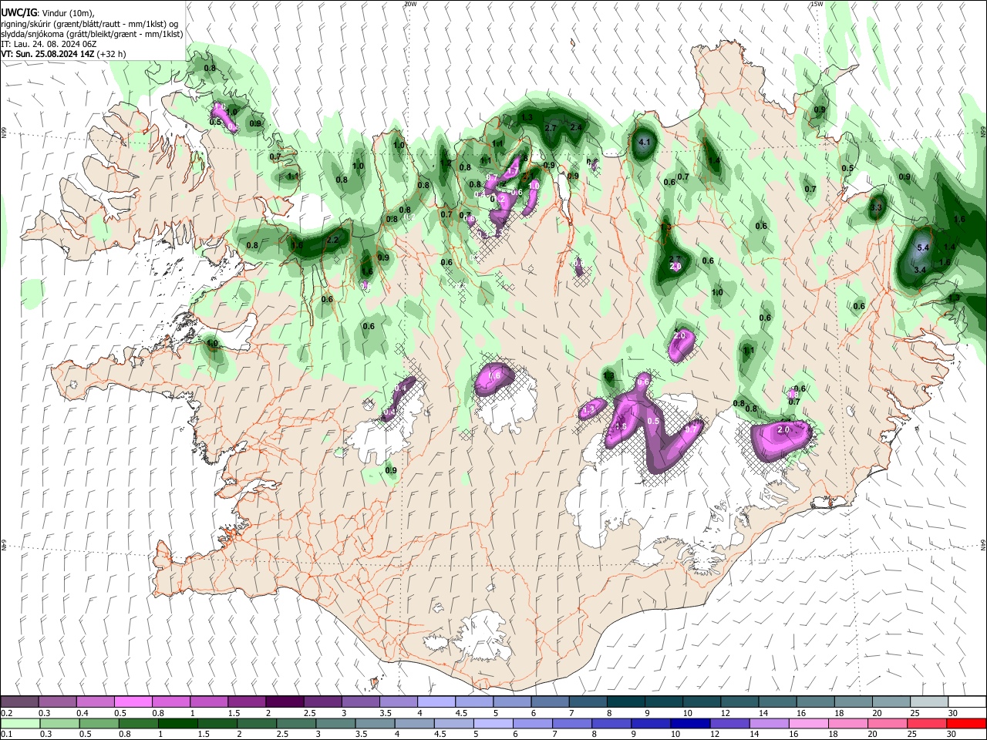The height and width of the screenshot is (740, 987).
Task: Click the 'UWC/IG' title text
Action: point(19,12)
